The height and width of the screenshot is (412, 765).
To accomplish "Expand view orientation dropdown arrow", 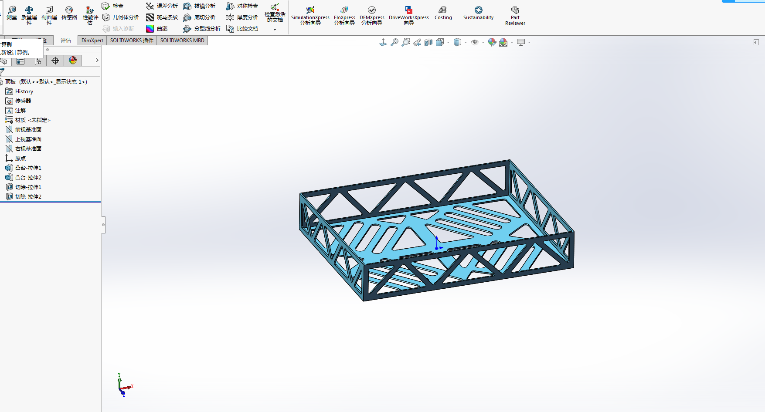I will click(448, 43).
